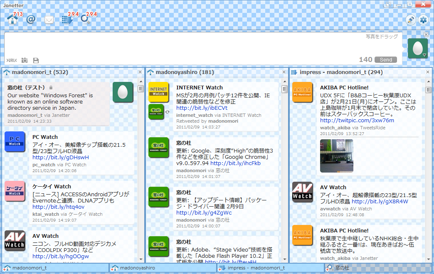The height and width of the screenshot is (274, 434).
Task: Click the timestamp 2011/02/09 14:23:33
Action: coord(30,121)
